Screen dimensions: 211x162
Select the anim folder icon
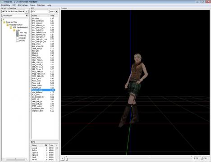coord(14,30)
